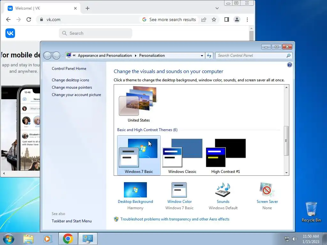The image size is (327, 245).
Task: Open Desktop Background settings icon
Action: (x=135, y=190)
